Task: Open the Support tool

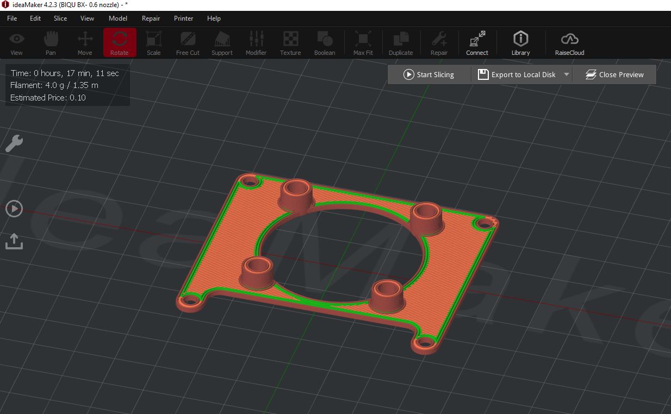Action: click(x=221, y=42)
